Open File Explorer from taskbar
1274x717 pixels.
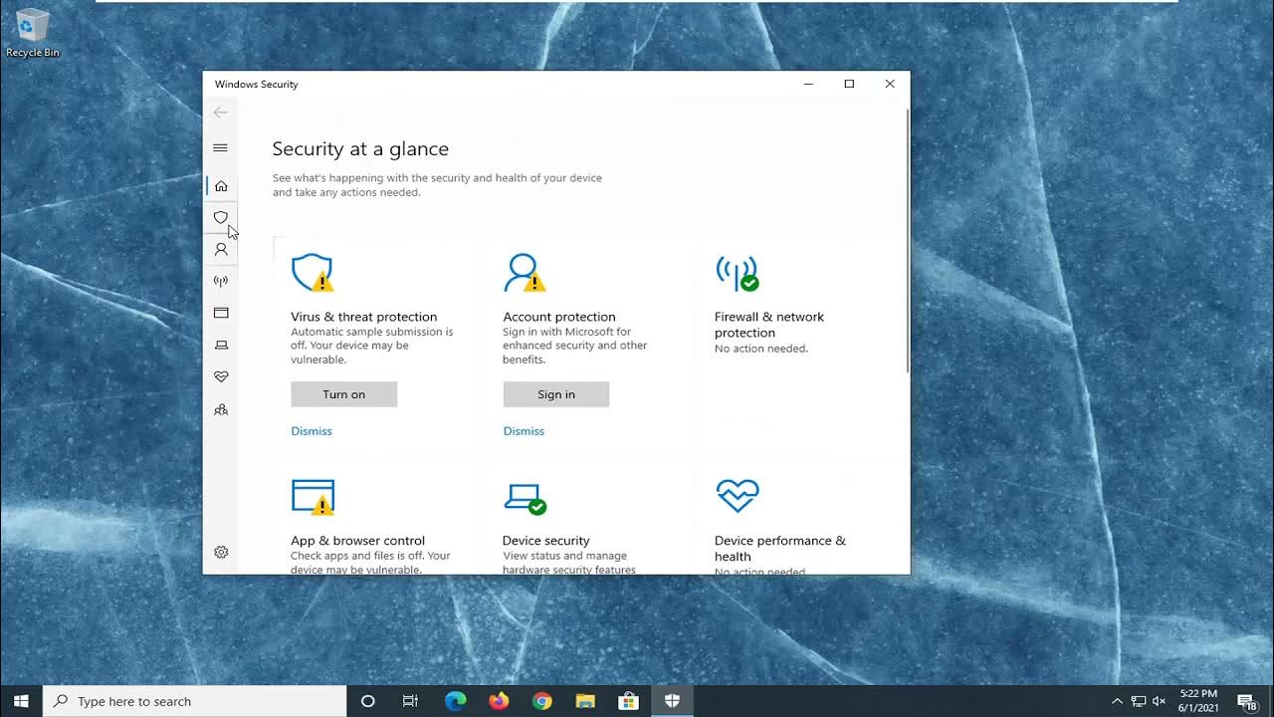(585, 701)
